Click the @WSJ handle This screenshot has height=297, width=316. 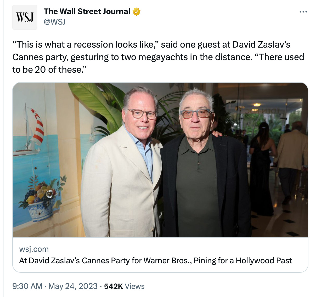pyautogui.click(x=54, y=22)
